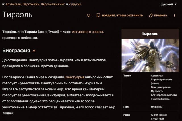182x121 pixels.
Task: Click the Смертный race value
Action: [157, 119]
